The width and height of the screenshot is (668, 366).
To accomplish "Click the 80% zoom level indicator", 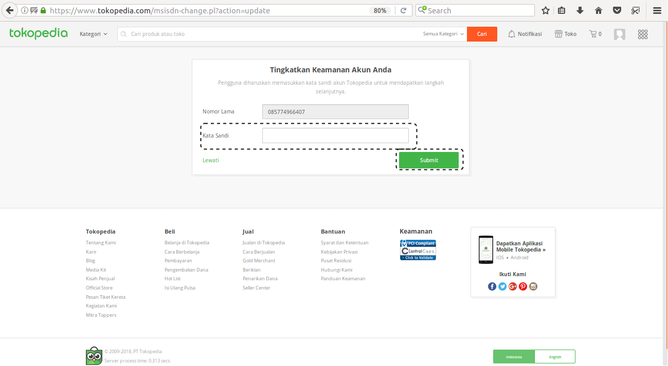I will click(380, 10).
